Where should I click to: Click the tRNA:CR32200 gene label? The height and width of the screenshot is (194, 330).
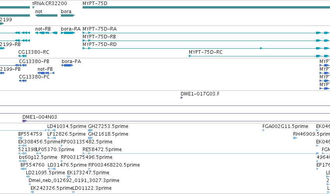tap(50, 3)
